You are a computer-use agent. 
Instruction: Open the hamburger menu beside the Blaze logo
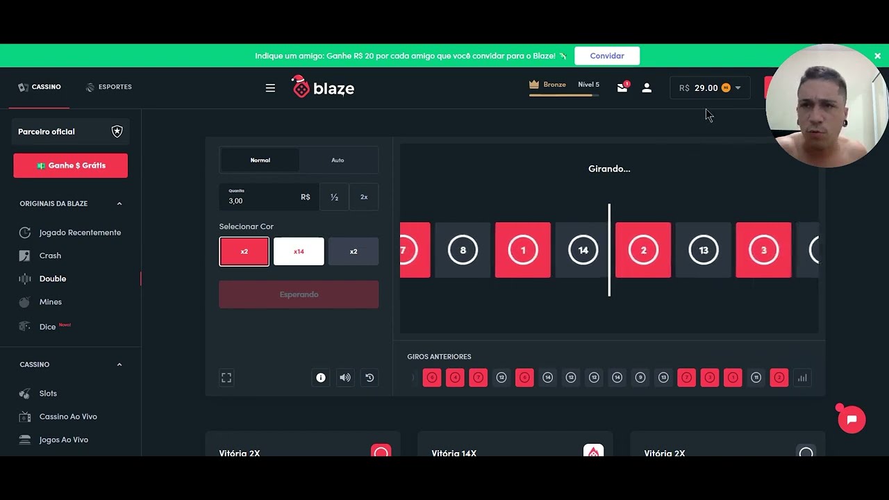click(270, 88)
